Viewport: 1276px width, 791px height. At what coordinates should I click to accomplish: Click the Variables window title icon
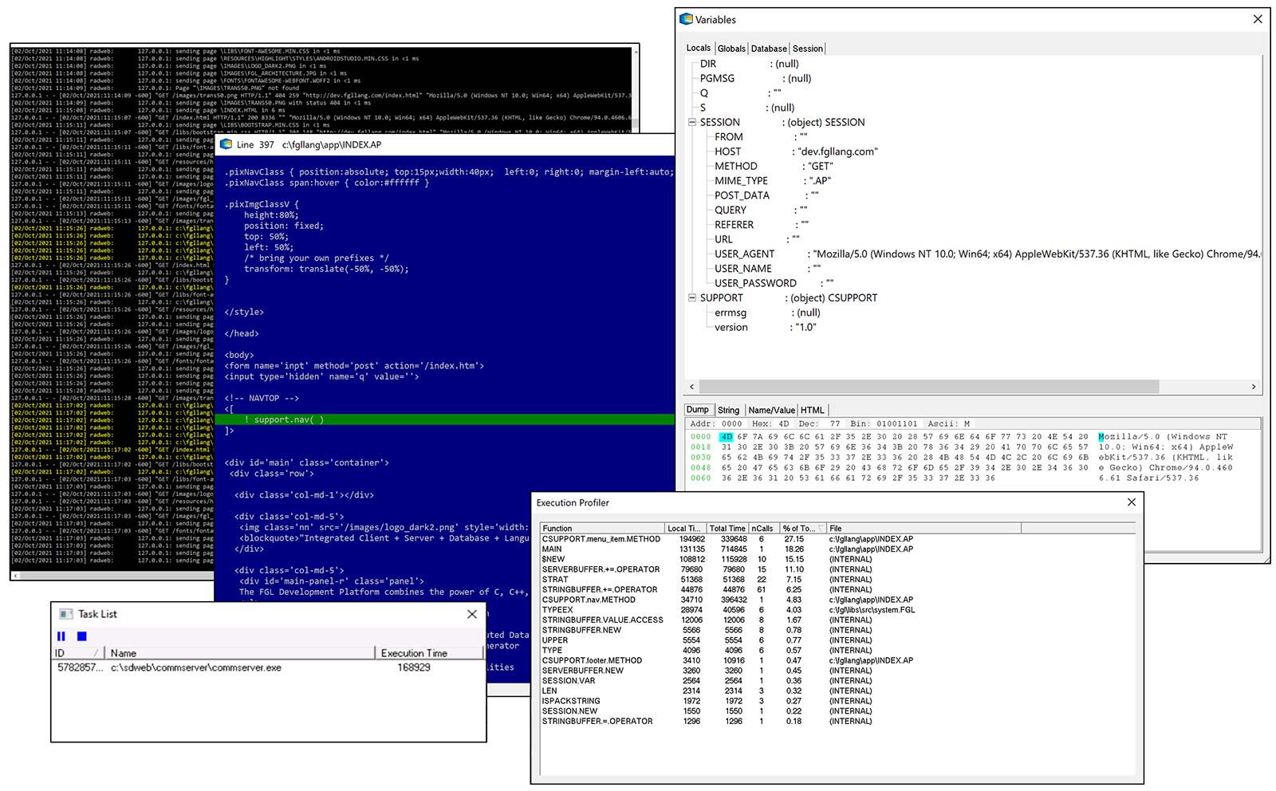pyautogui.click(x=686, y=19)
